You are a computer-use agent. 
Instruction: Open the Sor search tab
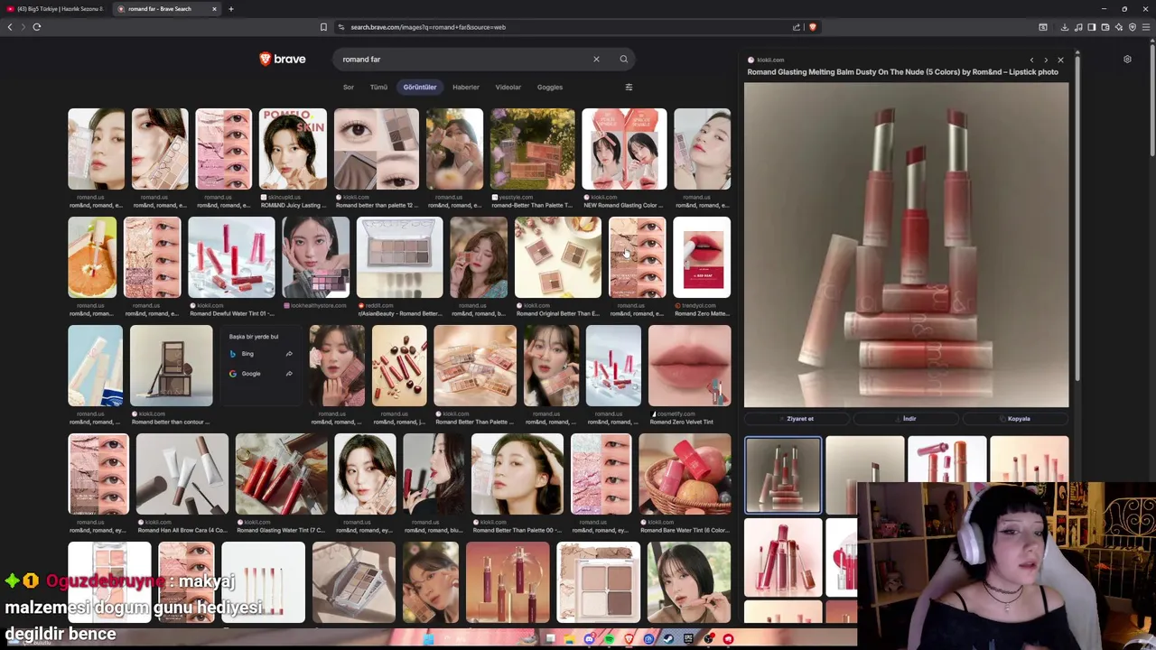[348, 87]
